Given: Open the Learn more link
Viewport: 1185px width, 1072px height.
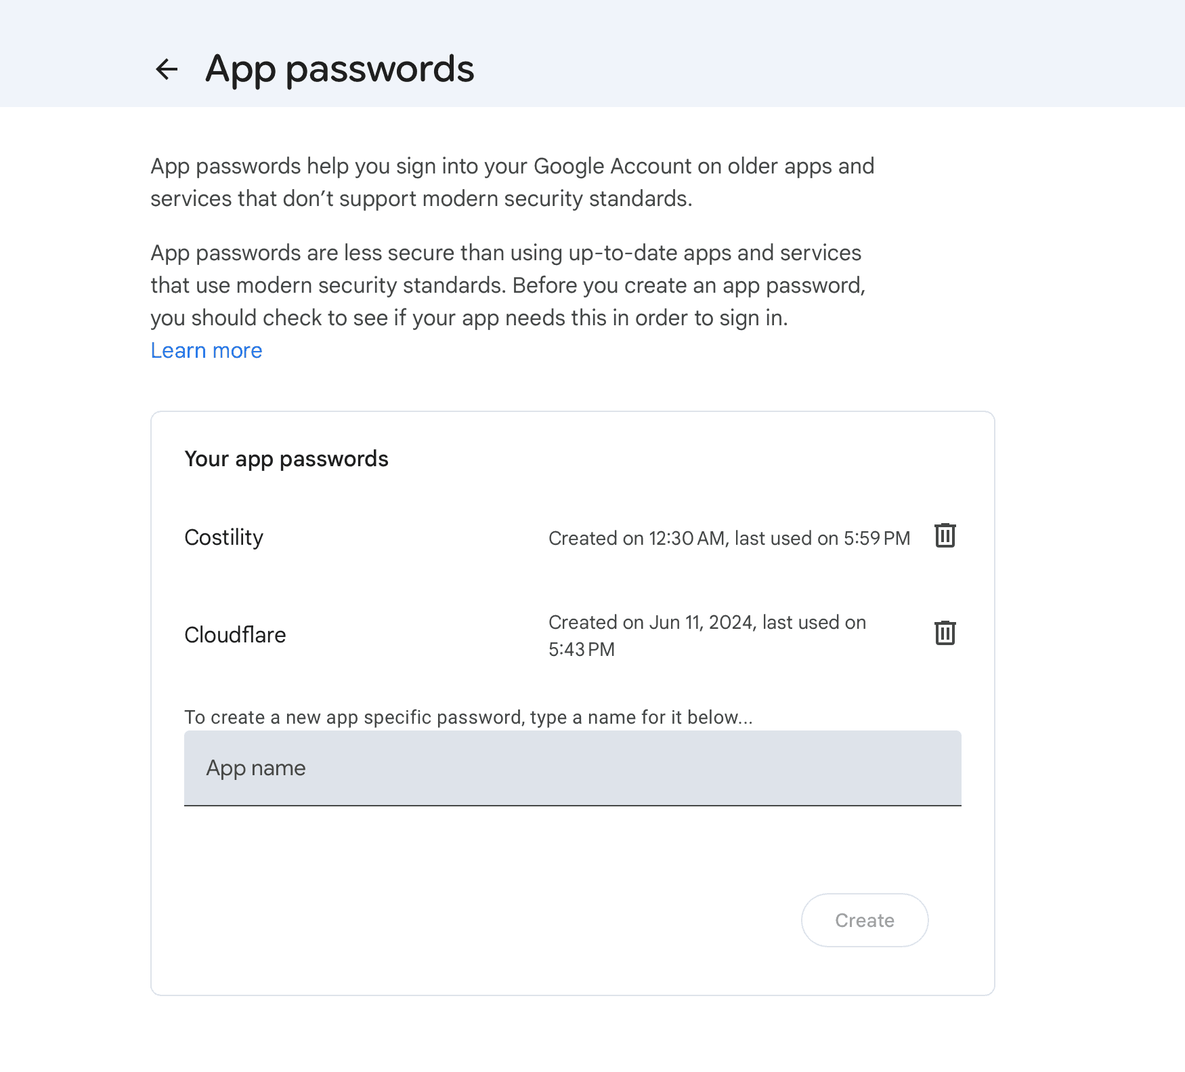Looking at the screenshot, I should pos(207,350).
